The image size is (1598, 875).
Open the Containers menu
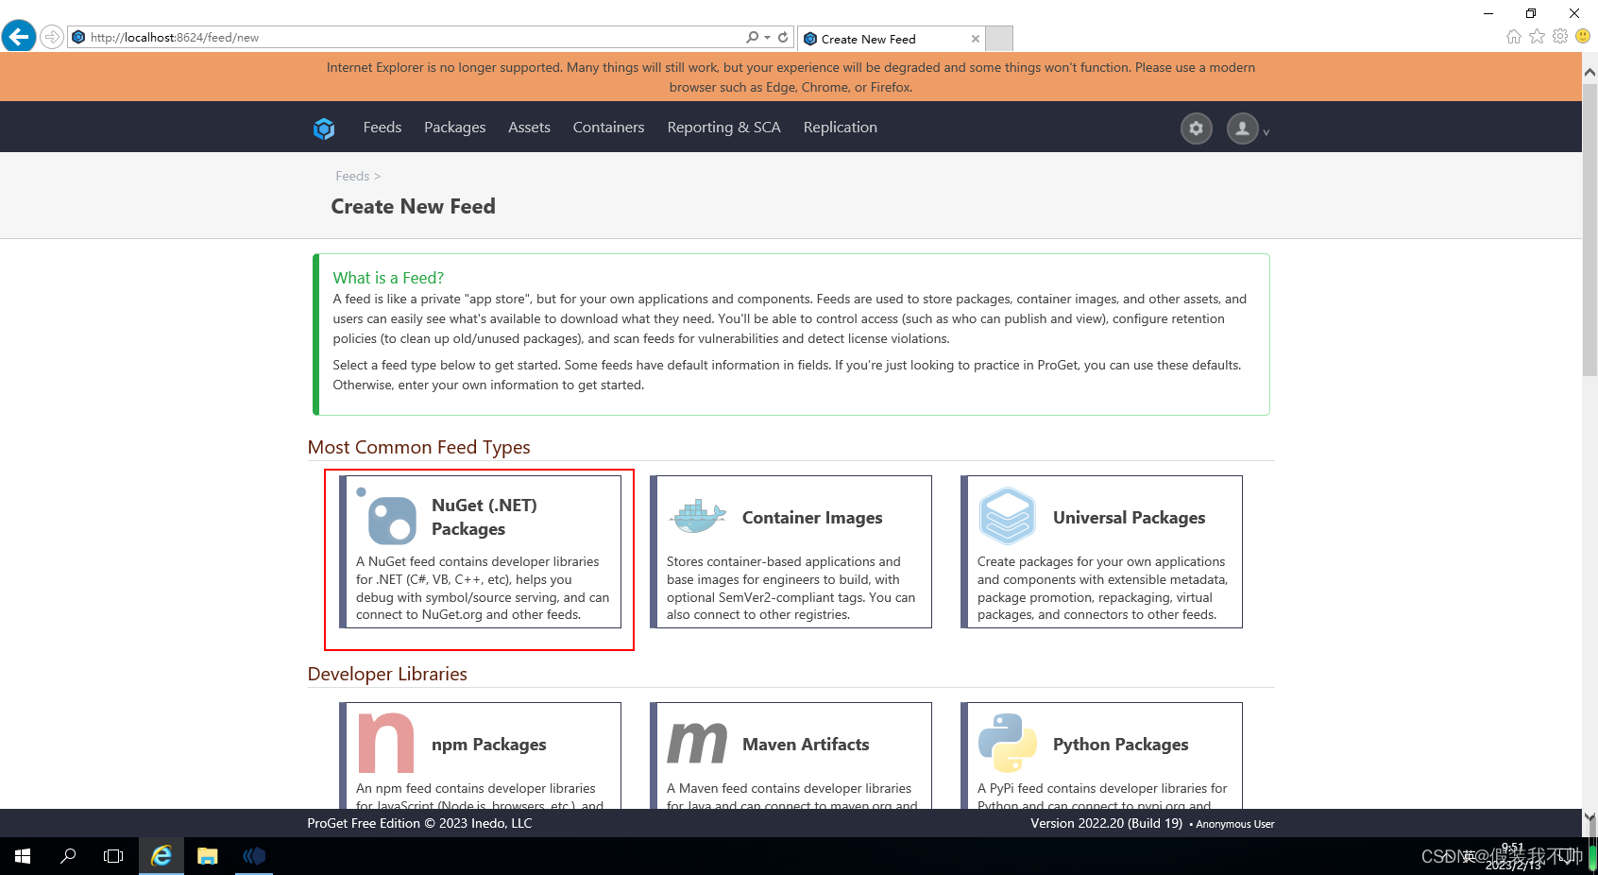coord(608,128)
